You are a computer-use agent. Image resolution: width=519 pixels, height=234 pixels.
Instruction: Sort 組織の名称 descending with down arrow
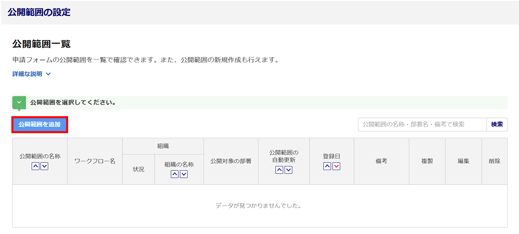184,174
